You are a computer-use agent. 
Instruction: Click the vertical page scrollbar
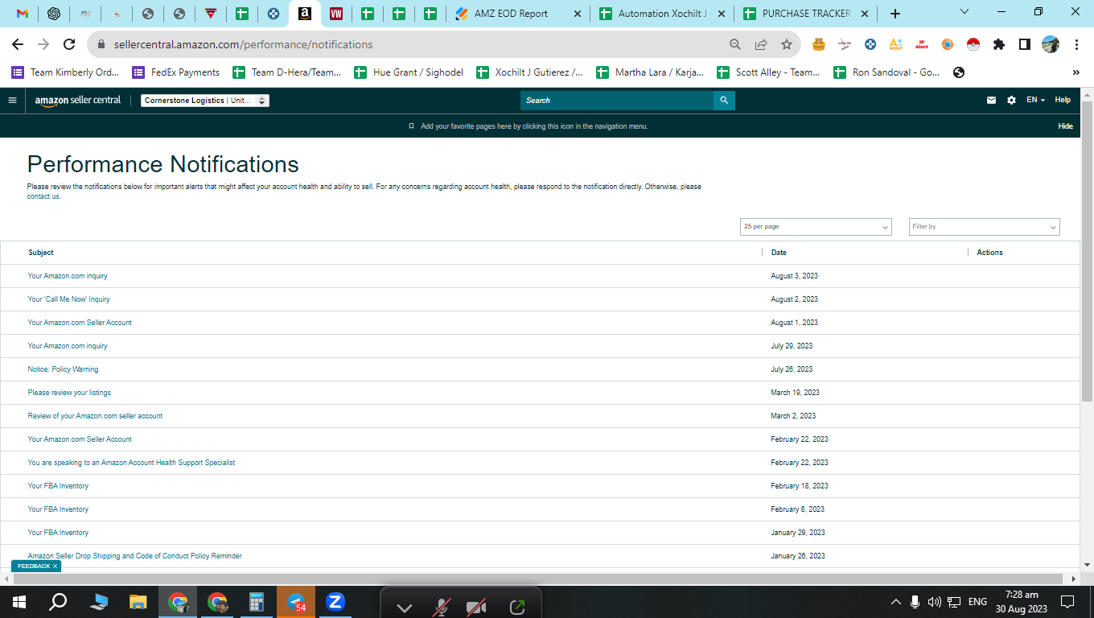(x=1087, y=252)
